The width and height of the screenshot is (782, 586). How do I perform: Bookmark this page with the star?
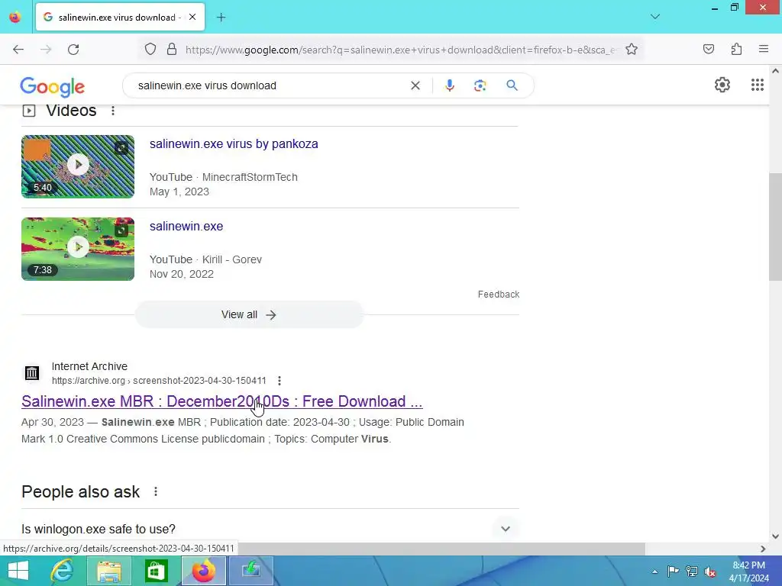(x=632, y=50)
